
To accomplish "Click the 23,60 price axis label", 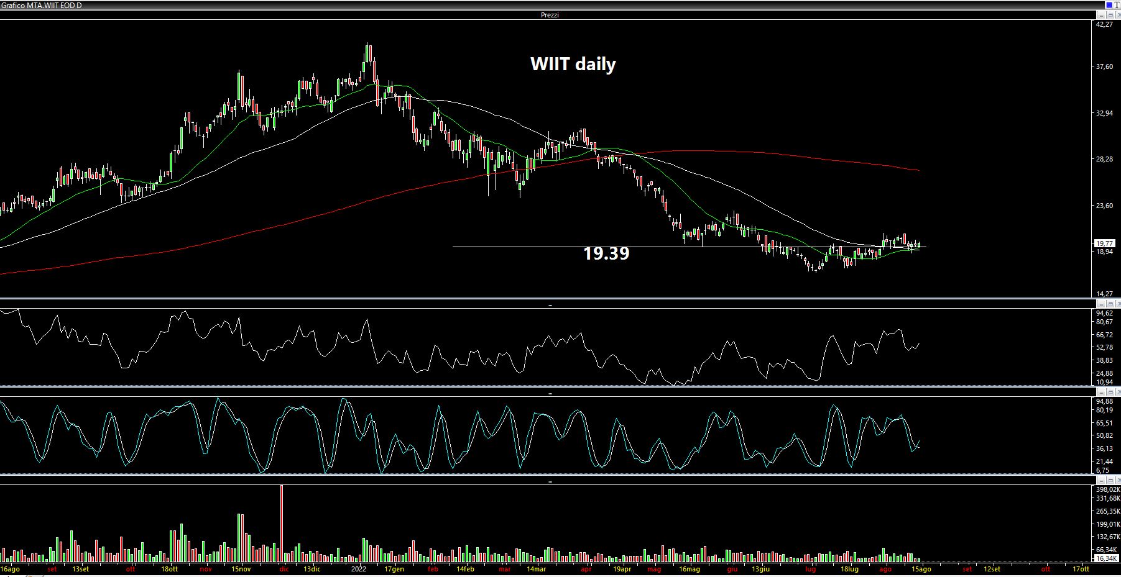I will coord(1104,206).
